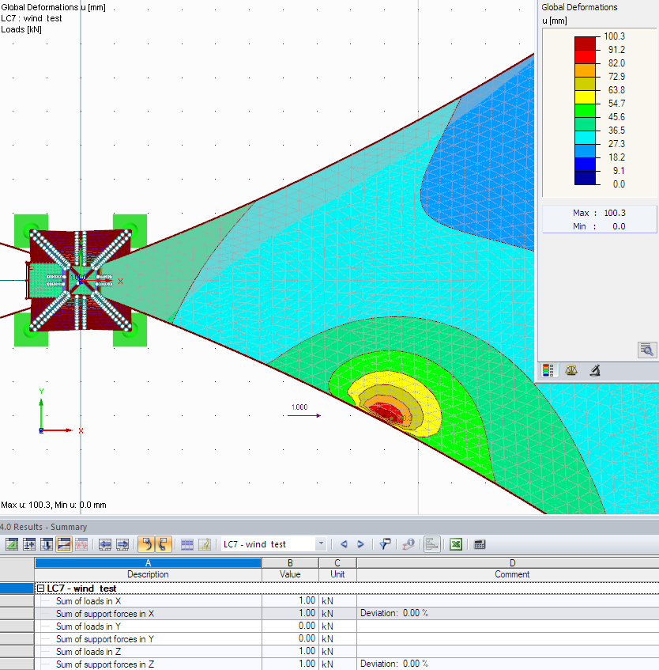659x670 pixels.
Task: Click the XY coordinate axis indicator
Action: pos(60,411)
